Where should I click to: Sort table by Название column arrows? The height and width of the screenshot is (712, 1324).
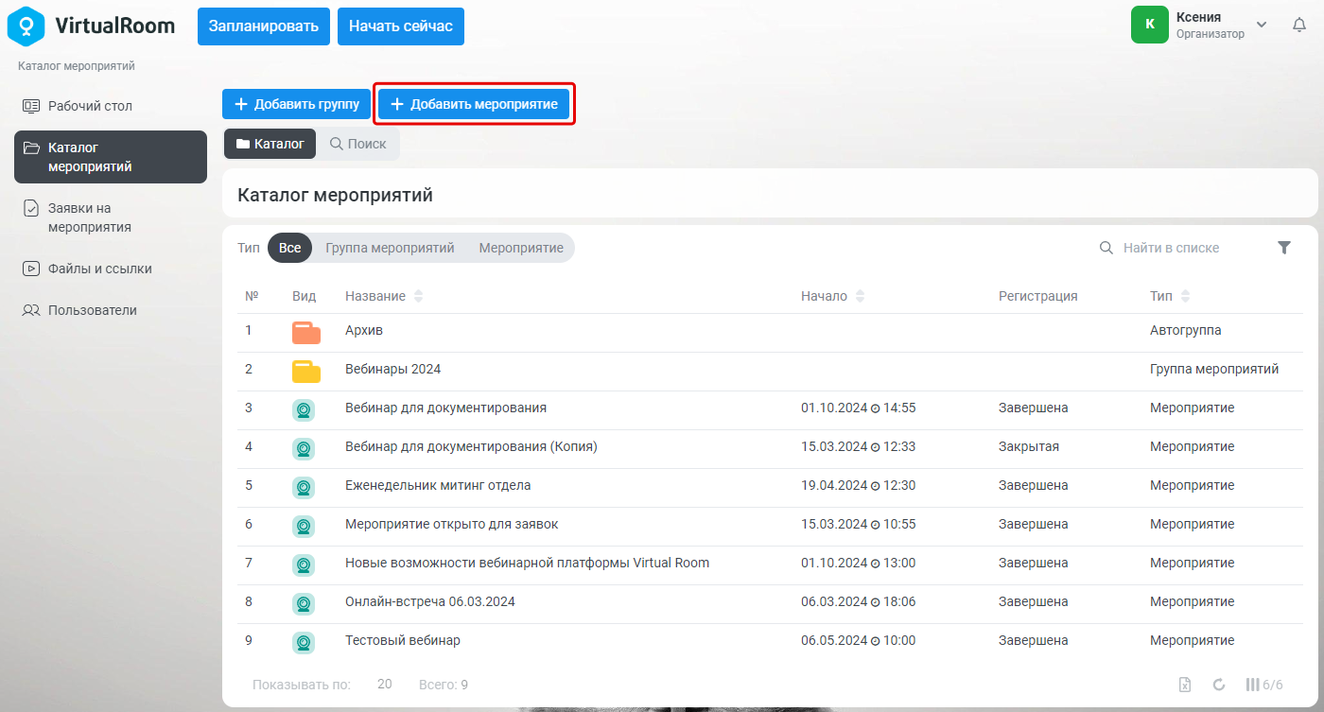(x=418, y=297)
